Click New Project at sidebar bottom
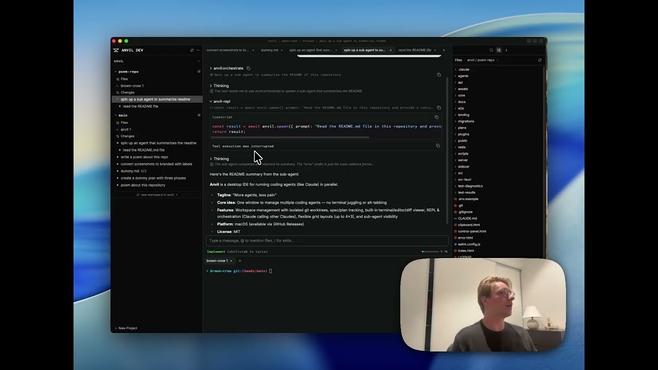Screen dimensions: 658x370 point(126,328)
